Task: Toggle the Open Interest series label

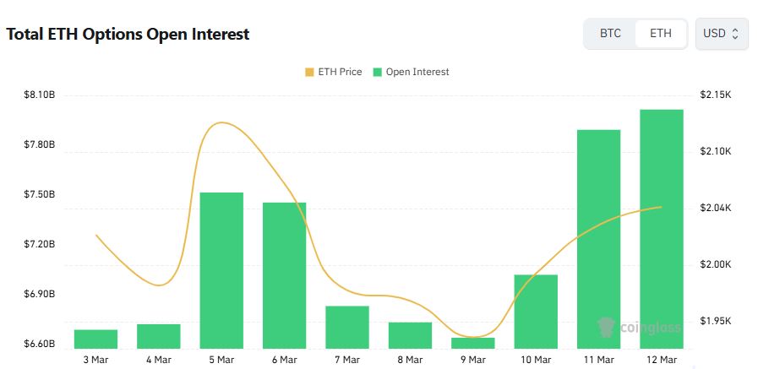Action: tap(417, 73)
